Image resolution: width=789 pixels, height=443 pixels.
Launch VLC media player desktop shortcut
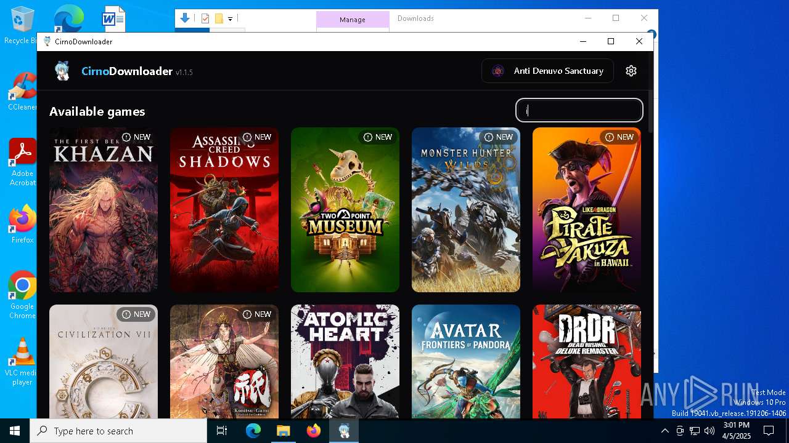22,362
